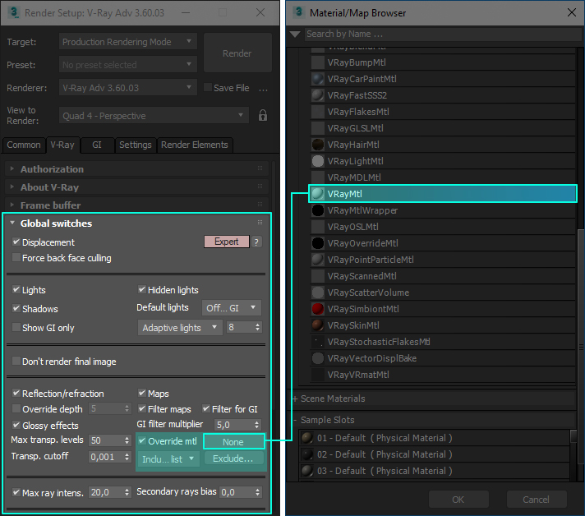The height and width of the screenshot is (516, 585).
Task: Click the VRayPointParticleMtl sphere icon
Action: [x=317, y=260]
